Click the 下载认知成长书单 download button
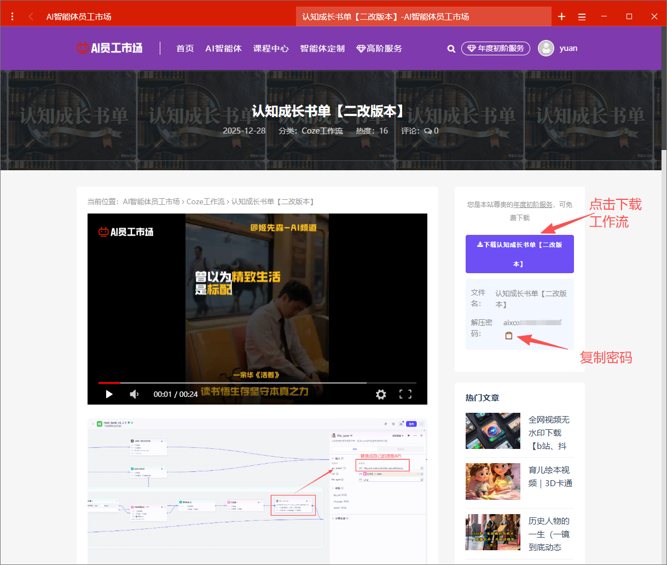 coord(519,254)
